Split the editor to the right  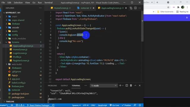point(135,8)
